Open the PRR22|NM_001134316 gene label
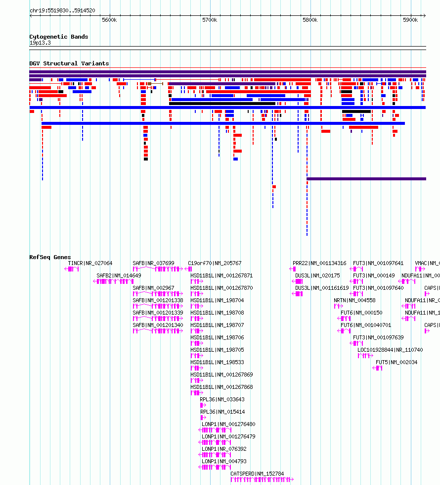The image size is (440, 485). (319, 263)
